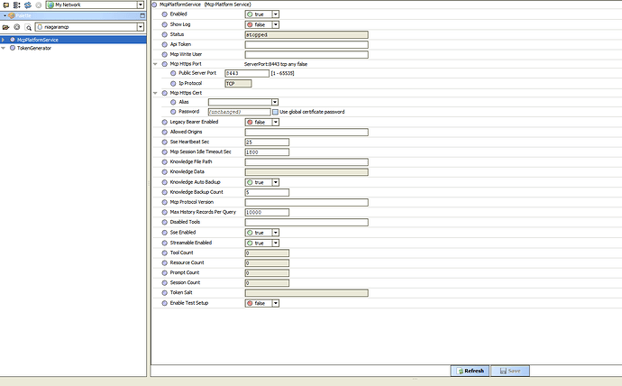Image resolution: width=622 pixels, height=386 pixels.
Task: Click the Mcp Session Idle Timeout Sec field
Action: (267, 152)
